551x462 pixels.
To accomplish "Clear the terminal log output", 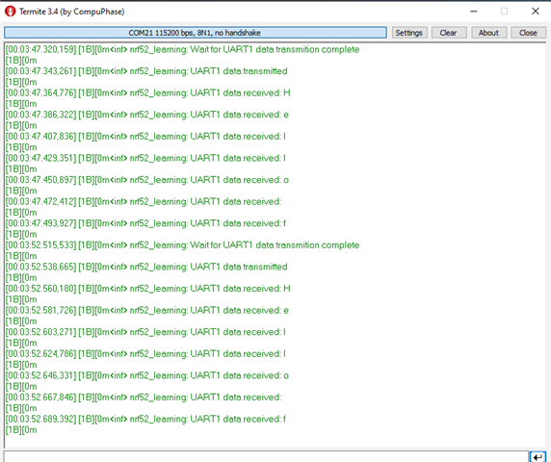I will tap(449, 33).
